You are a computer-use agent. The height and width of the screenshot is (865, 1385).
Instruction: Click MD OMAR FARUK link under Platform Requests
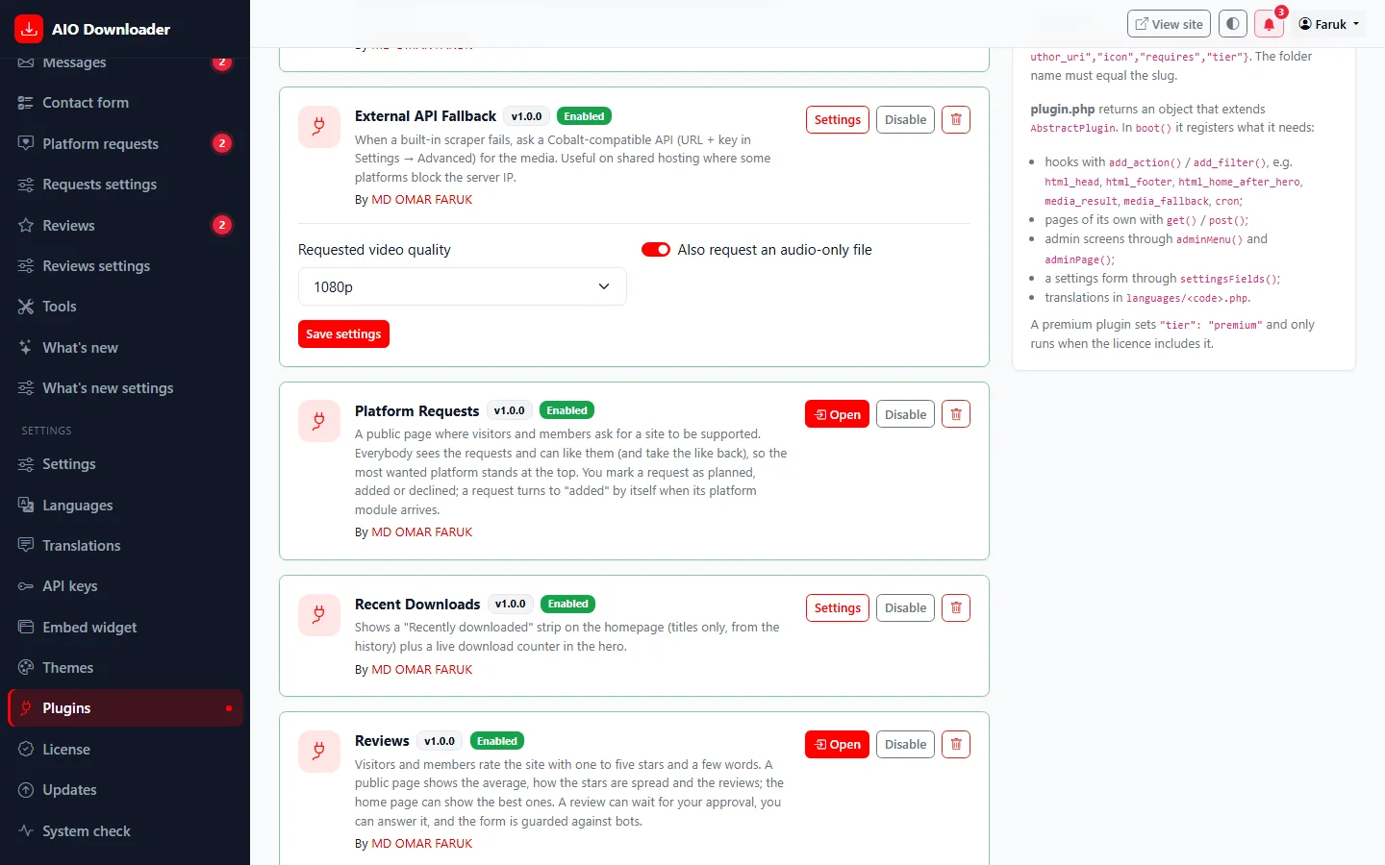pyautogui.click(x=422, y=532)
